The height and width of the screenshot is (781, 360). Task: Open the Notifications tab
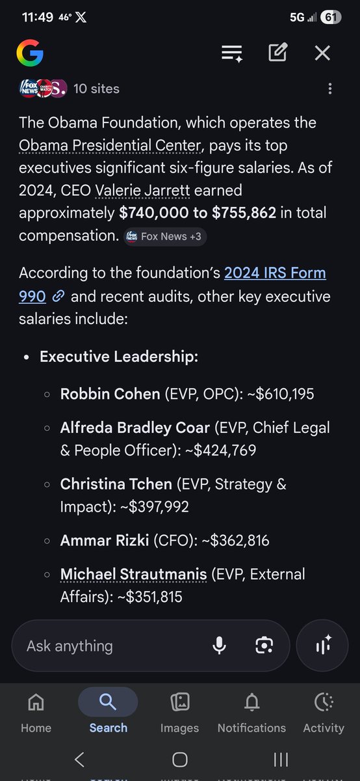point(251,713)
